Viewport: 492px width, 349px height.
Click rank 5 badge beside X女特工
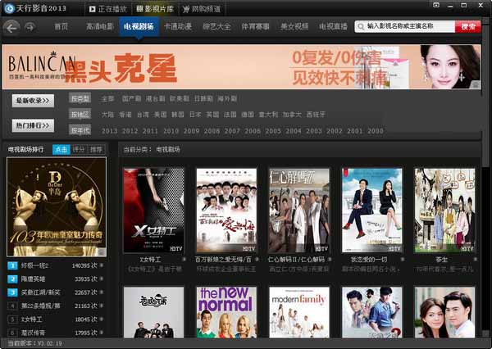pyautogui.click(x=12, y=320)
